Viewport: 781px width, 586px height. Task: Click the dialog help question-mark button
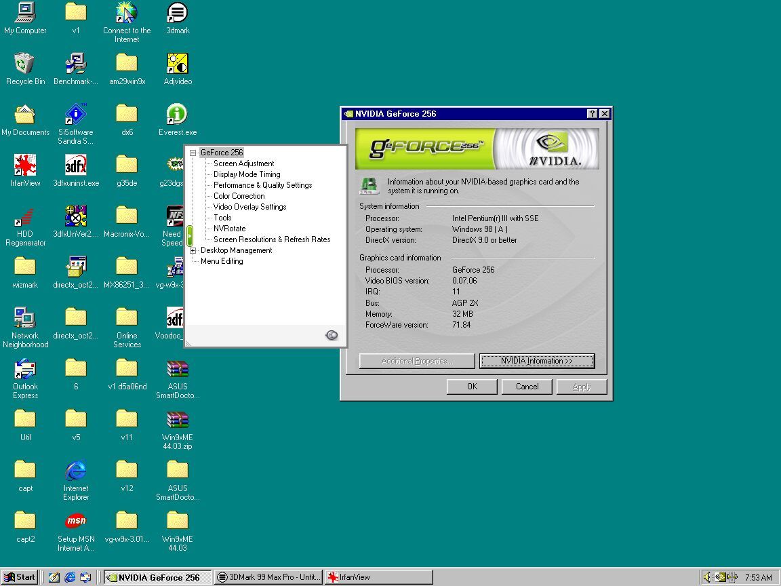(x=592, y=114)
